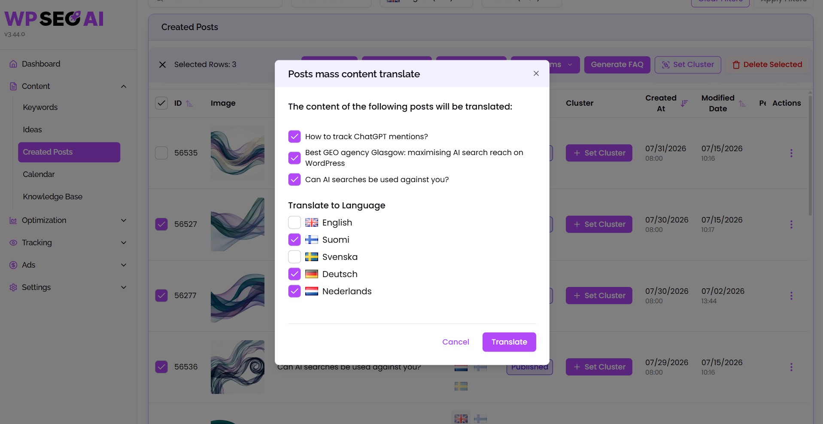The height and width of the screenshot is (424, 823).
Task: Click the Optimization chart icon in sidebar
Action: (x=13, y=220)
